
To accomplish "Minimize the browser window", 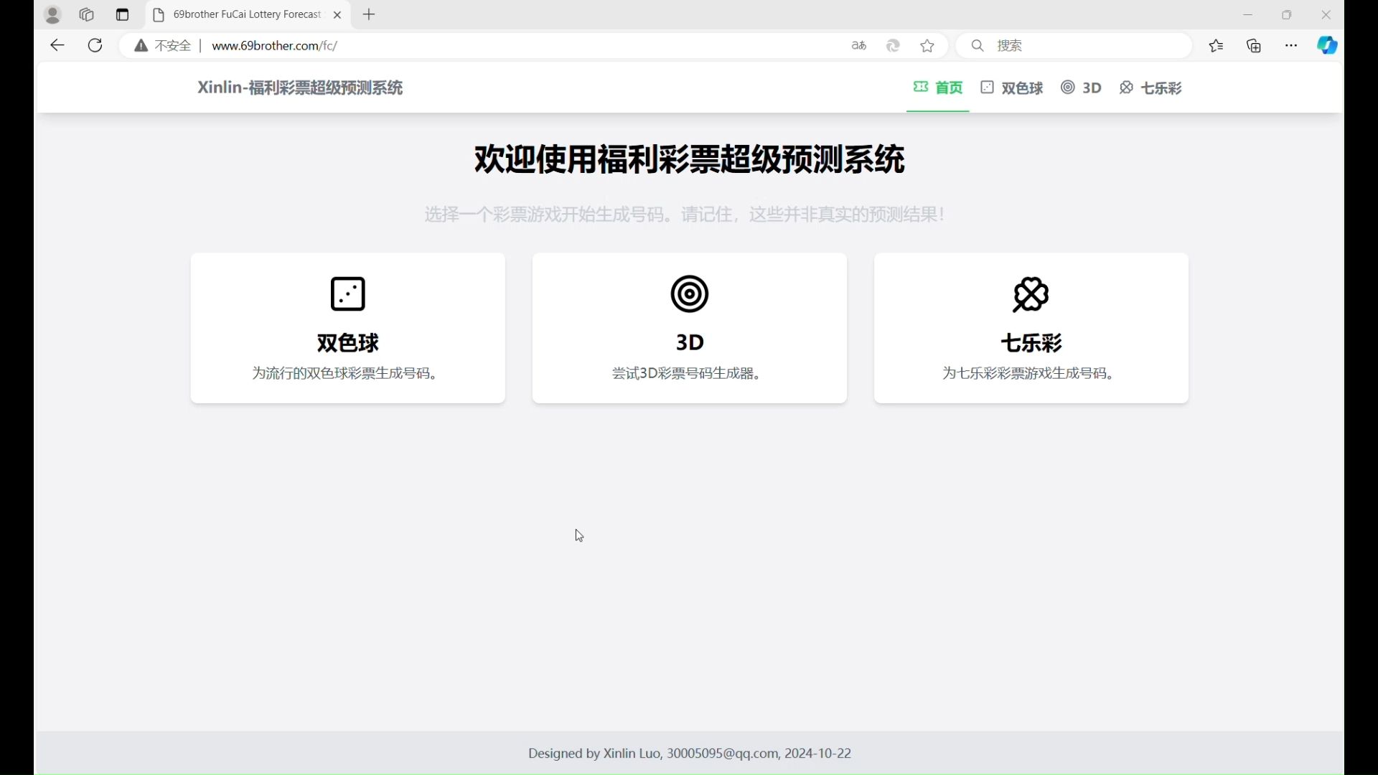I will pyautogui.click(x=1248, y=14).
